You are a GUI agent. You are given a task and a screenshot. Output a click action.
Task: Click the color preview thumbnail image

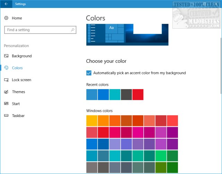(127, 35)
